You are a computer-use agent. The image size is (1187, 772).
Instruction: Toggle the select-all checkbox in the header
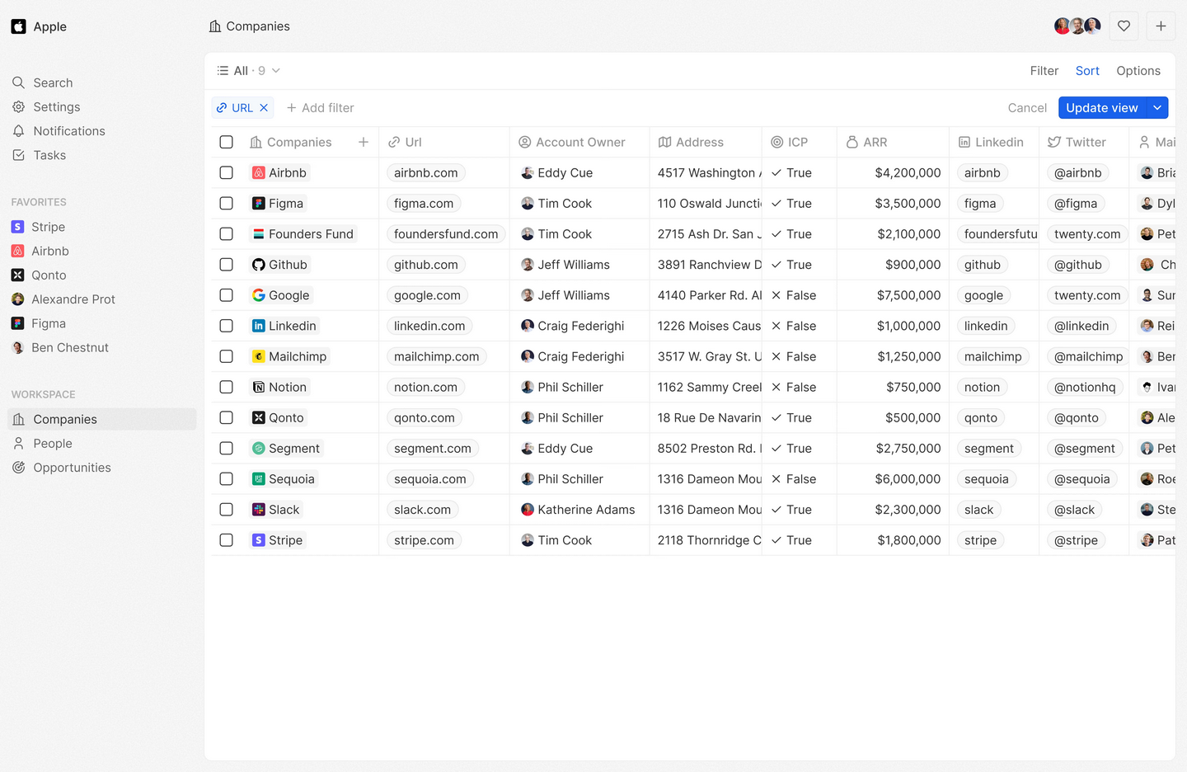226,141
